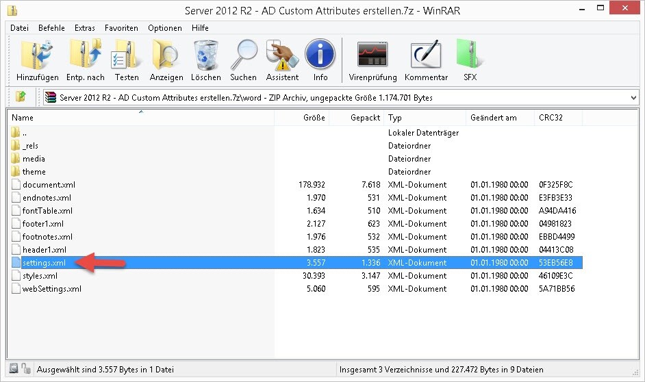This screenshot has width=645, height=382.
Task: Open the Datei menu
Action: pos(20,28)
